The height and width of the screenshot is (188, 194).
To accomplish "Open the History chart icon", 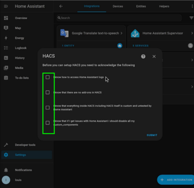I will click(6, 58).
